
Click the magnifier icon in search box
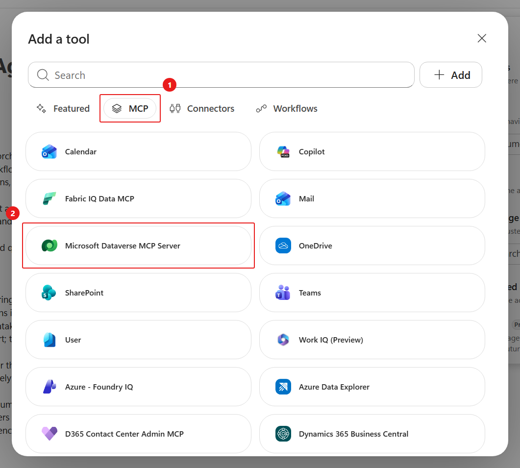(x=43, y=75)
